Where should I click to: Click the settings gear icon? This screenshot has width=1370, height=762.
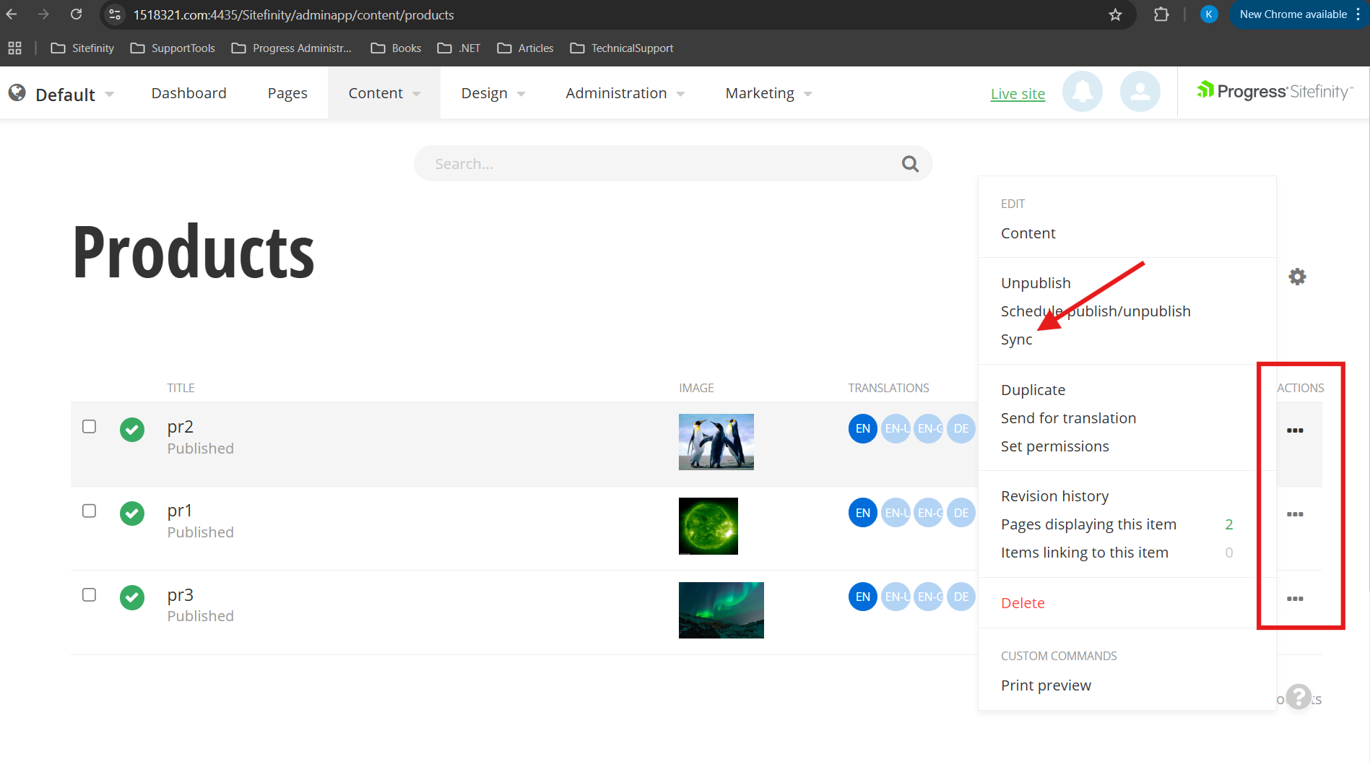pyautogui.click(x=1297, y=277)
